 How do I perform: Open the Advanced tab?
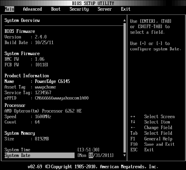(32, 9)
